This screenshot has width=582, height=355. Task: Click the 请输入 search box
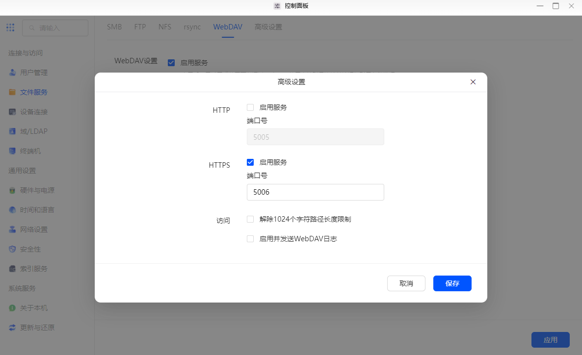(55, 28)
